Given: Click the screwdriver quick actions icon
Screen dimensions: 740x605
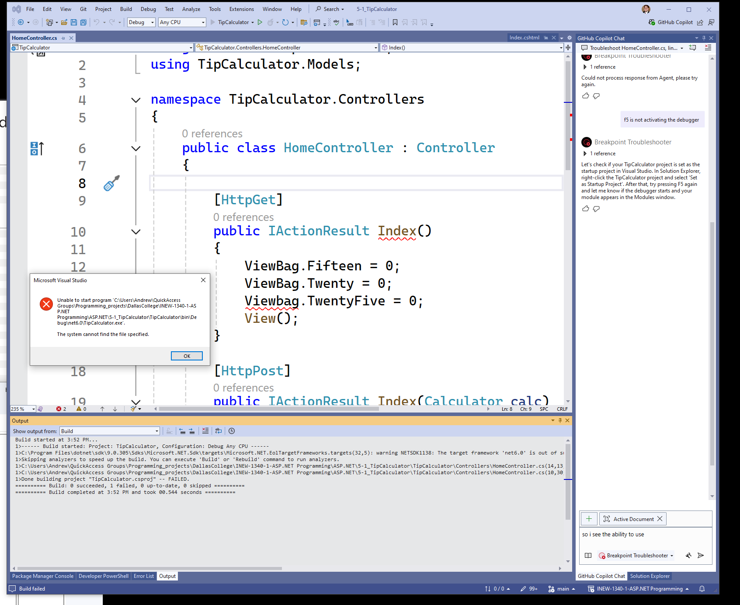Looking at the screenshot, I should 111,183.
